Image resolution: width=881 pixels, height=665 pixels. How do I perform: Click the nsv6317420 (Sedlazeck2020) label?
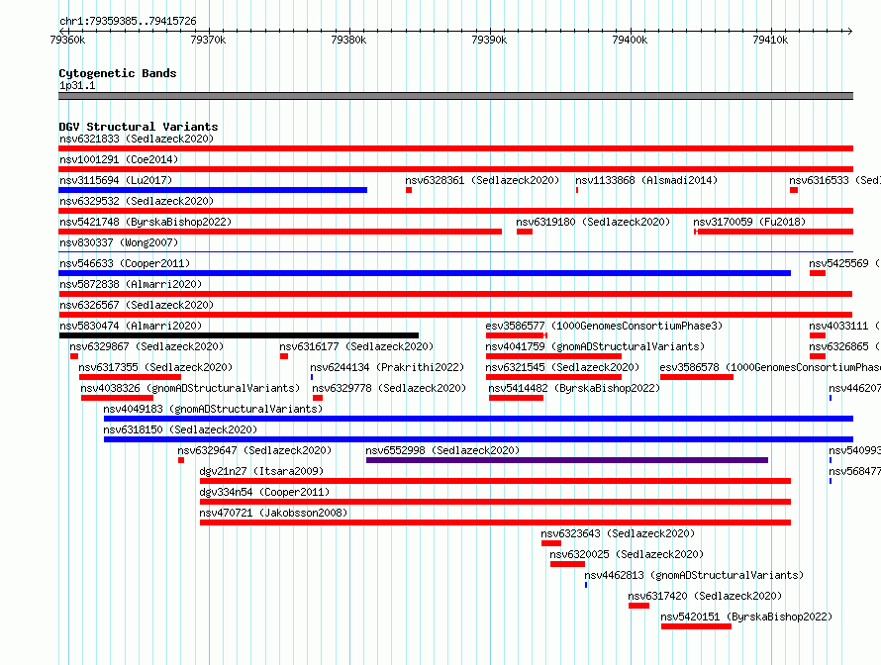(x=705, y=596)
